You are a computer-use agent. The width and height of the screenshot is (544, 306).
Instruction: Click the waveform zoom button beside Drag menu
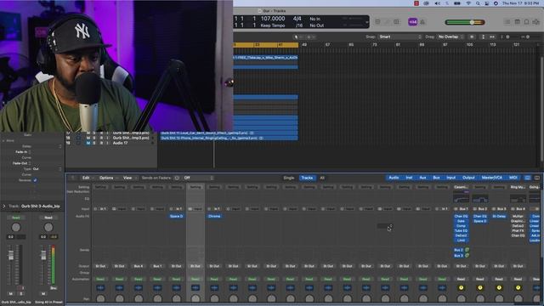pos(472,37)
